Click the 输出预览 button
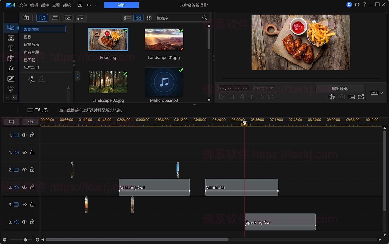Viewport: 389px width, 244px height. (339, 88)
